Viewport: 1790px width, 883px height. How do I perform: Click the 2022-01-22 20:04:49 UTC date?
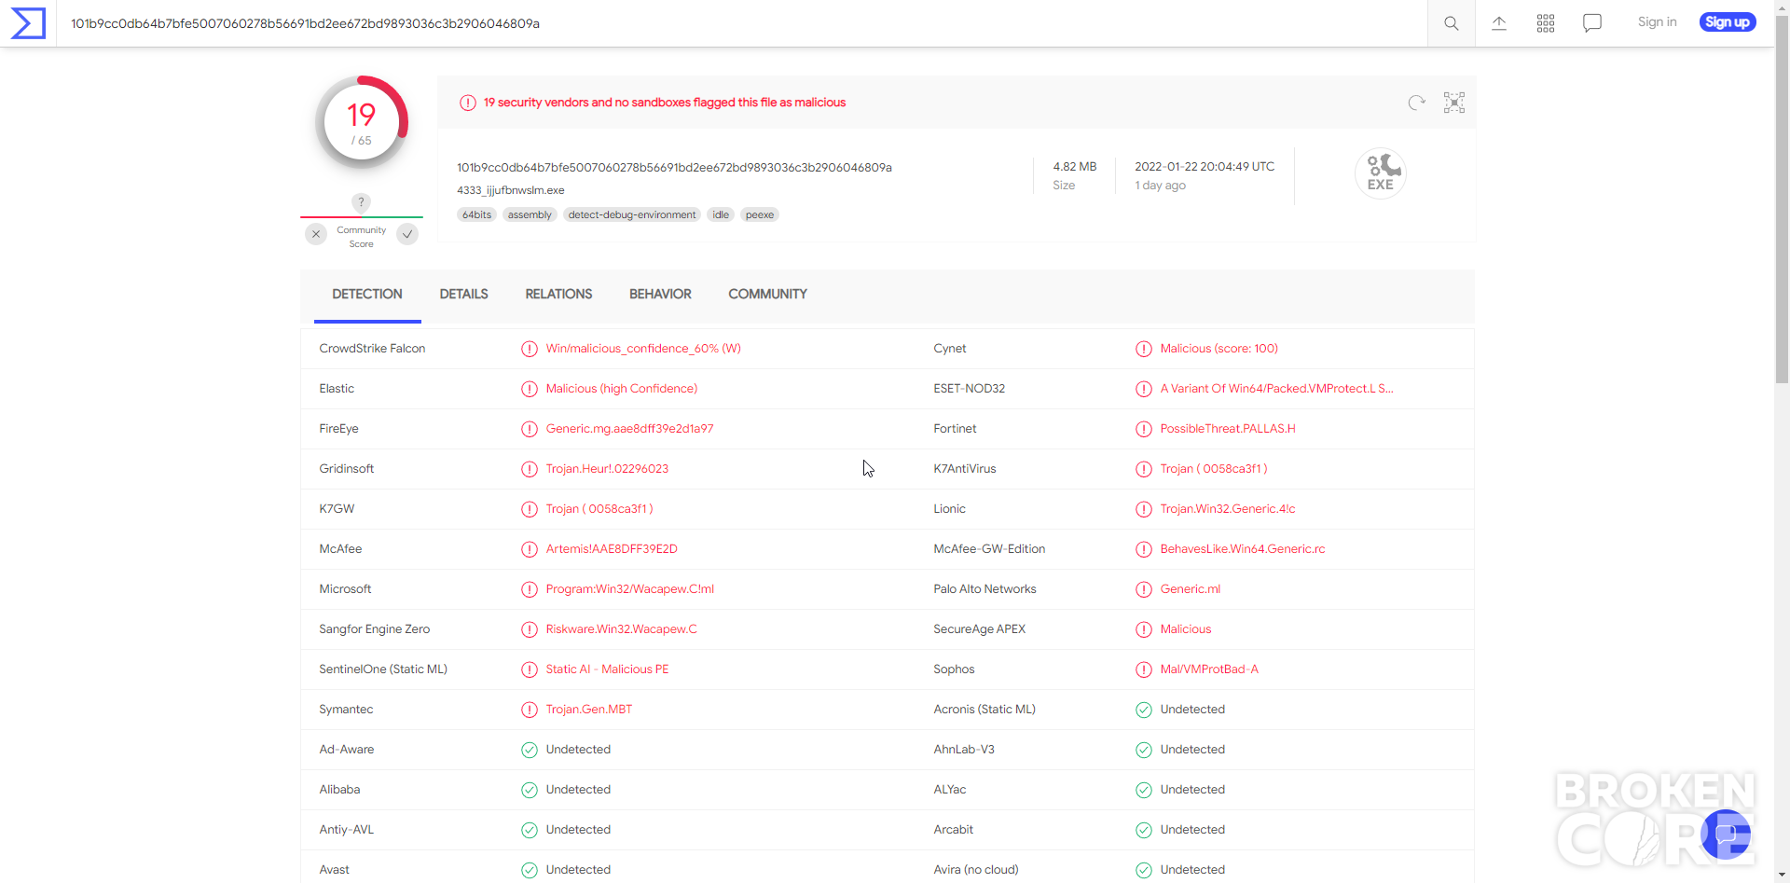point(1205,167)
